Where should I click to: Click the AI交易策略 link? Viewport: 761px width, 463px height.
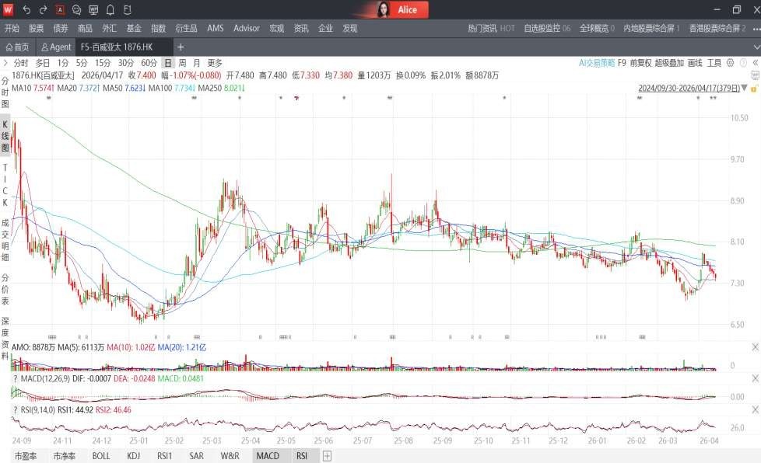(x=596, y=62)
